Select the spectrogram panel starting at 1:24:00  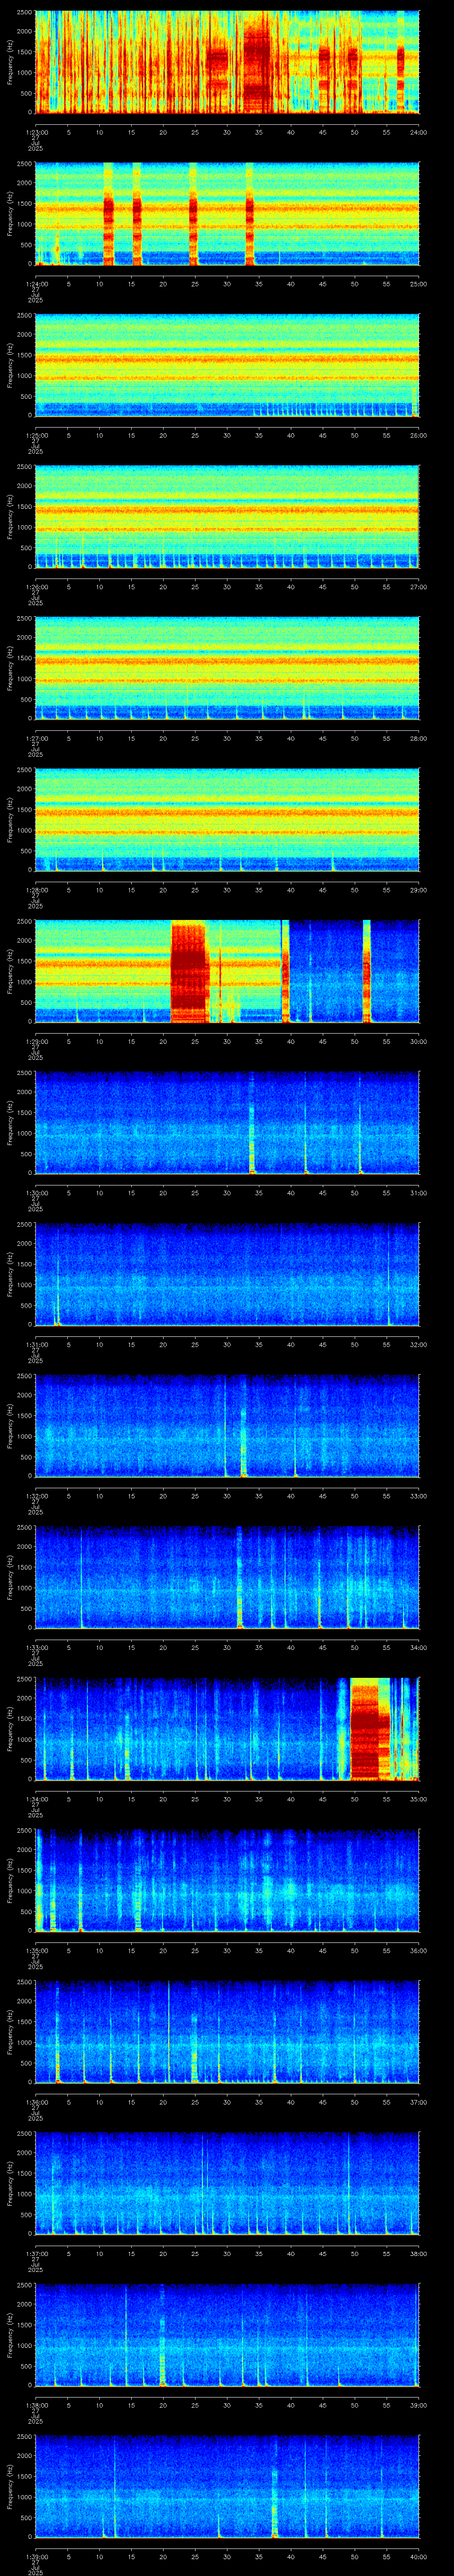pos(227,214)
